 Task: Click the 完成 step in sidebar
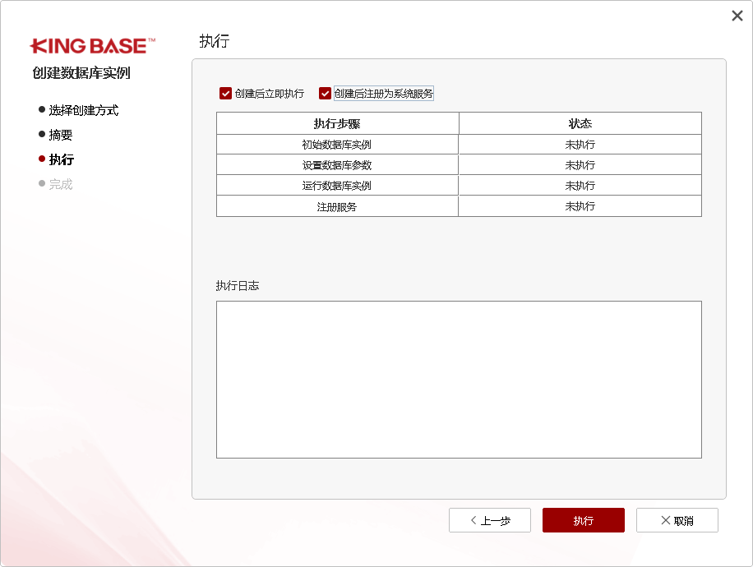60,184
